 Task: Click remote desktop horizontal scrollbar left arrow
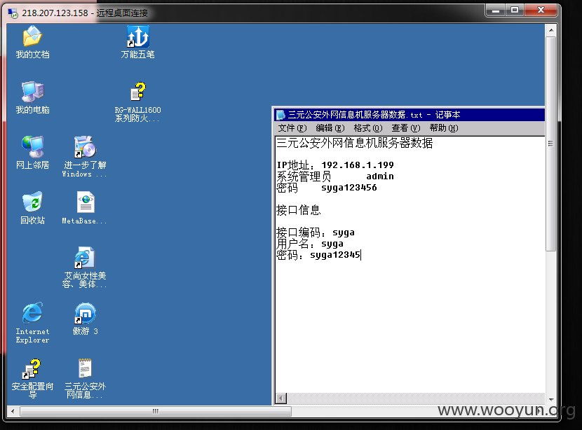[x=13, y=411]
